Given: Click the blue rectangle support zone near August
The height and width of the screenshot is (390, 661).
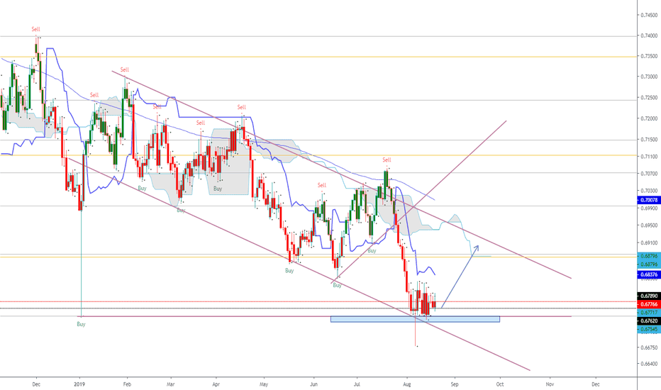Looking at the screenshot, I should (x=415, y=319).
